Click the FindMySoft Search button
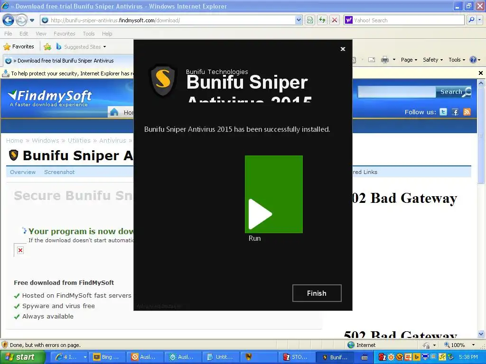The height and width of the screenshot is (364, 486). (454, 92)
